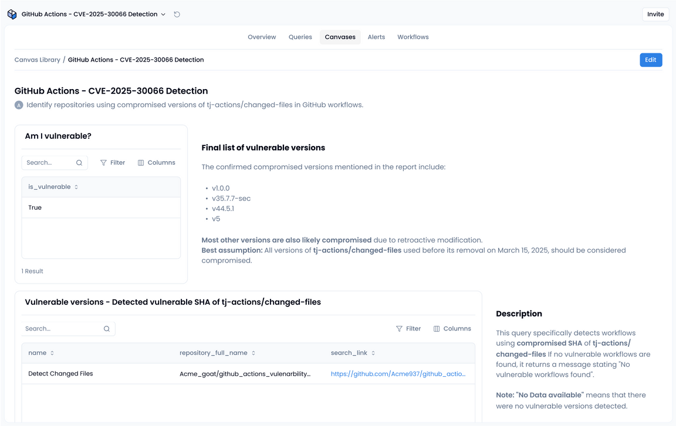The image size is (676, 426).
Task: Click the 'v35.7.7-sec' version text
Action: point(231,199)
